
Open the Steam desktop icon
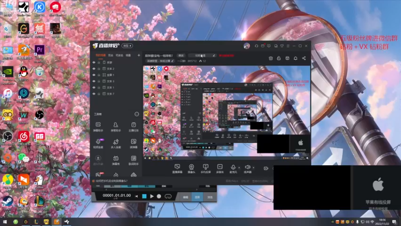click(x=8, y=203)
